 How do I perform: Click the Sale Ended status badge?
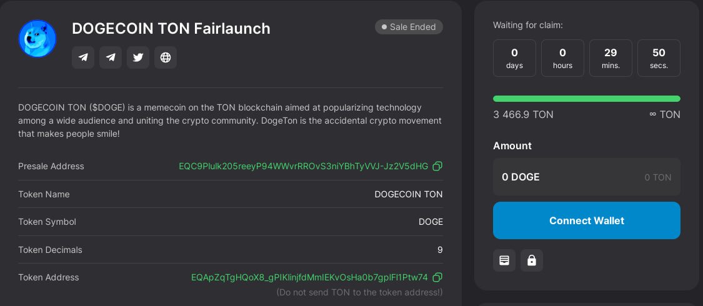click(x=409, y=27)
